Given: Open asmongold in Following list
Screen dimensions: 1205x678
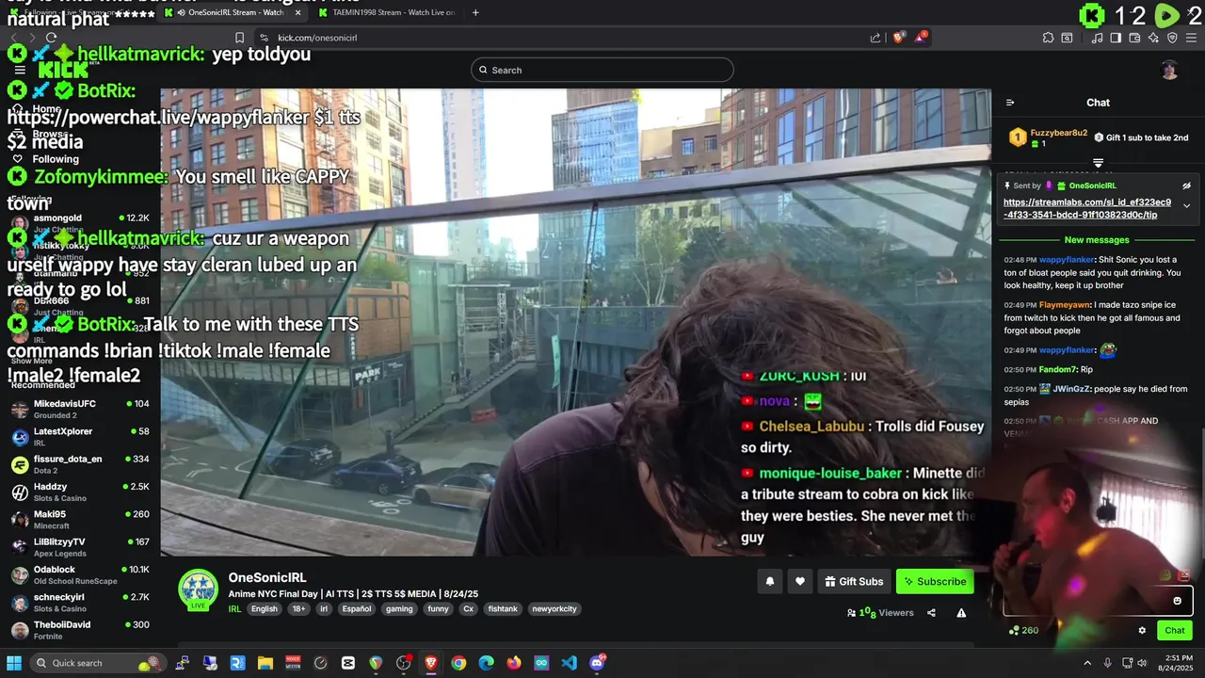Looking at the screenshot, I should [x=80, y=222].
